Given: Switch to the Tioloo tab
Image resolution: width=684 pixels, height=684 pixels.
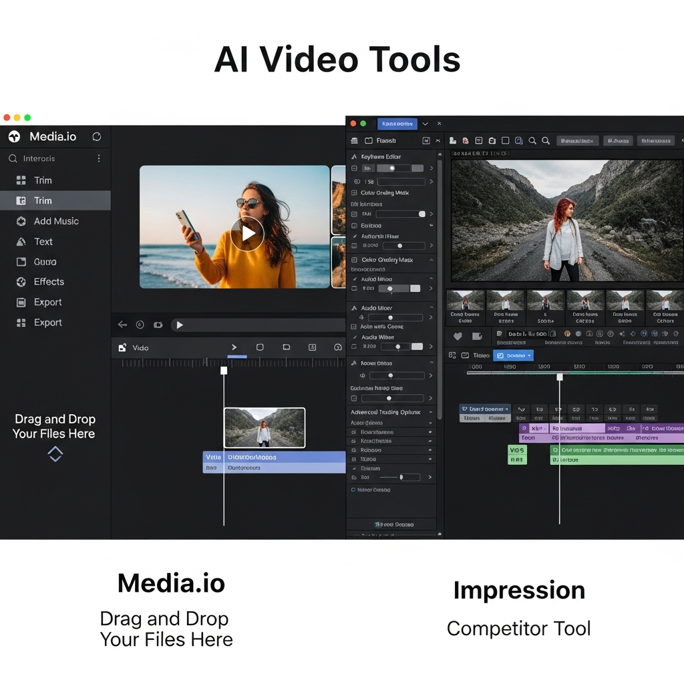Looking at the screenshot, I should tap(476, 355).
